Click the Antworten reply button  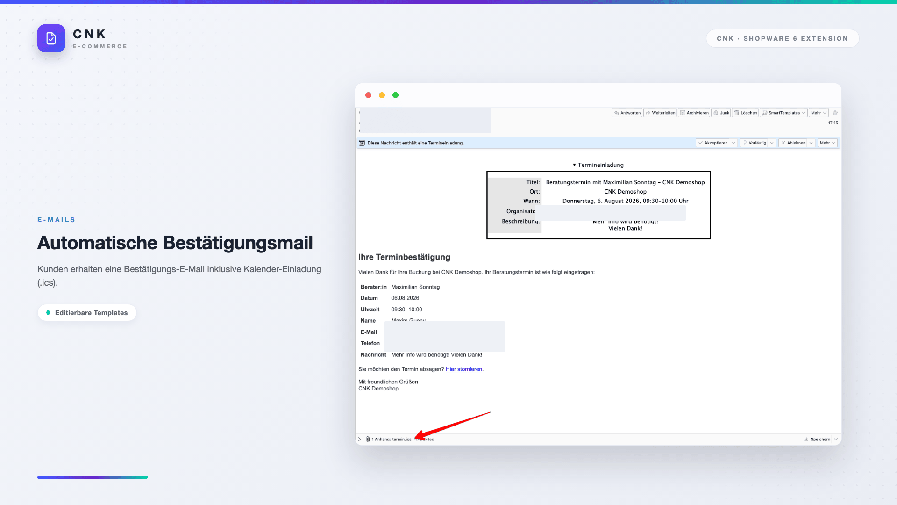pos(627,113)
